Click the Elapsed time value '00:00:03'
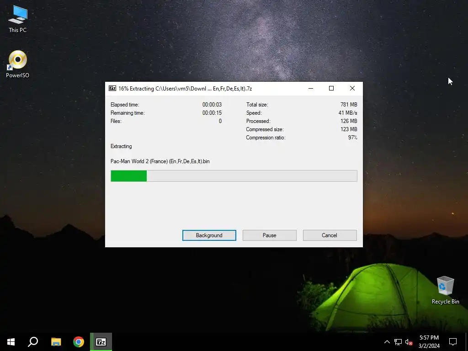Screen dimensions: 468x351 click(x=212, y=105)
